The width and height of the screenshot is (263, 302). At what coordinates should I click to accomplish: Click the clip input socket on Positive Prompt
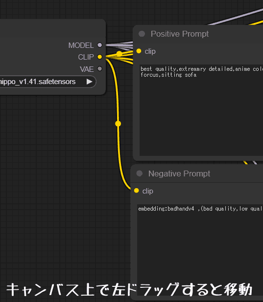[x=139, y=51]
